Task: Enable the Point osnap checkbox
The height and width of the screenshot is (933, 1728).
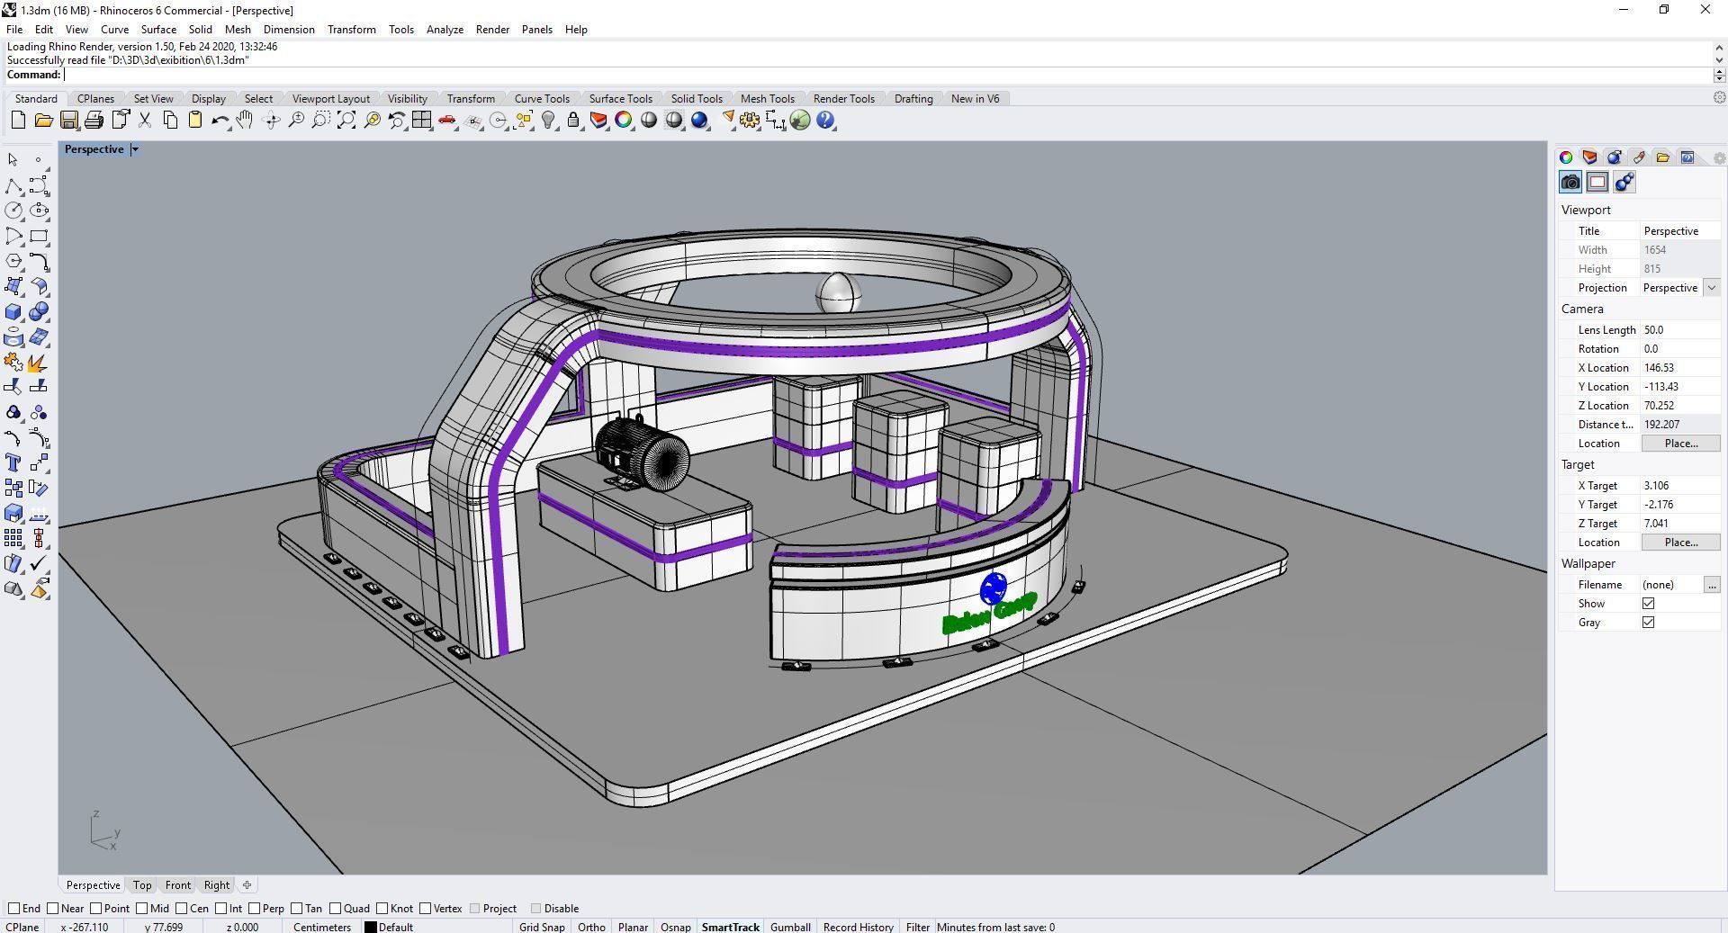Action: [97, 909]
